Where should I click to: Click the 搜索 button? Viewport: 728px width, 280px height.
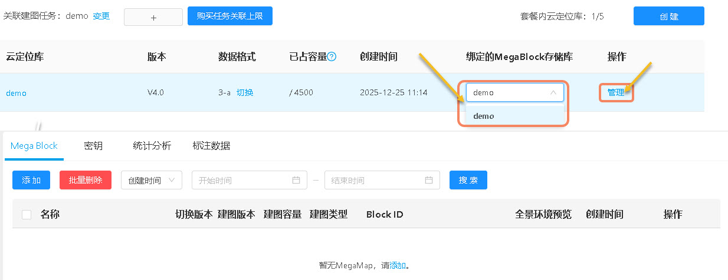(468, 180)
